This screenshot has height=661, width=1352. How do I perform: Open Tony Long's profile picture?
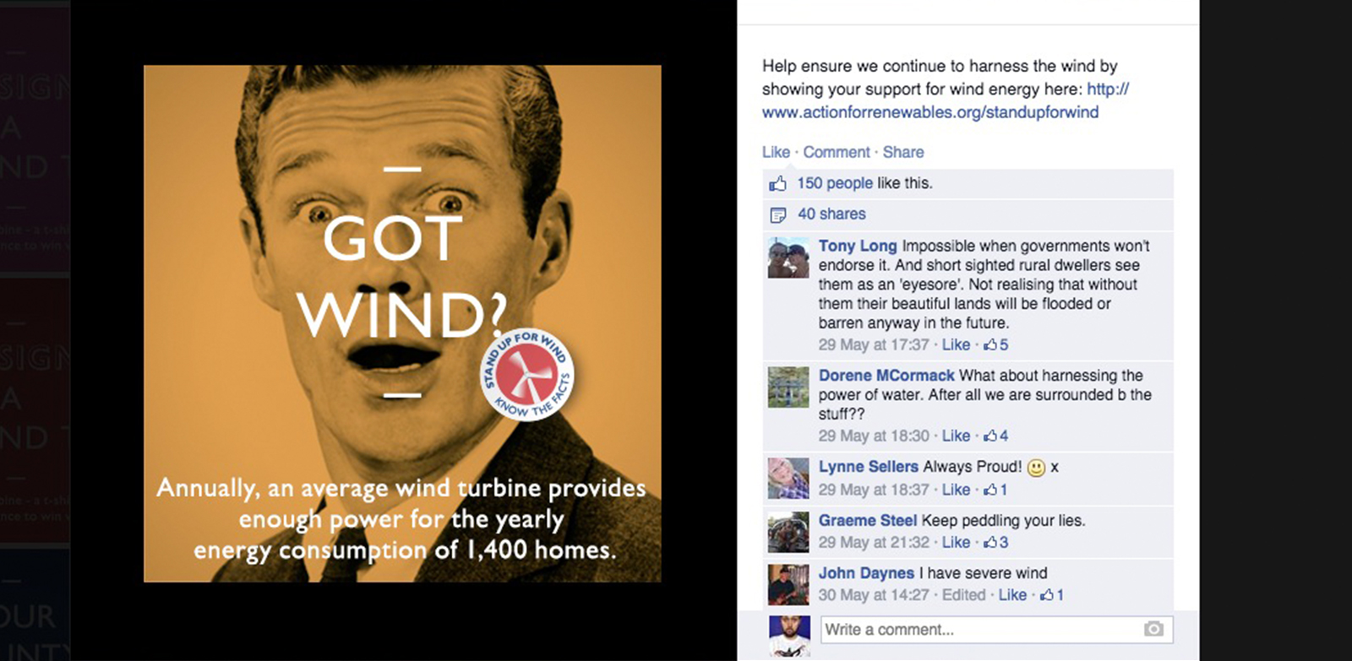[x=788, y=258]
